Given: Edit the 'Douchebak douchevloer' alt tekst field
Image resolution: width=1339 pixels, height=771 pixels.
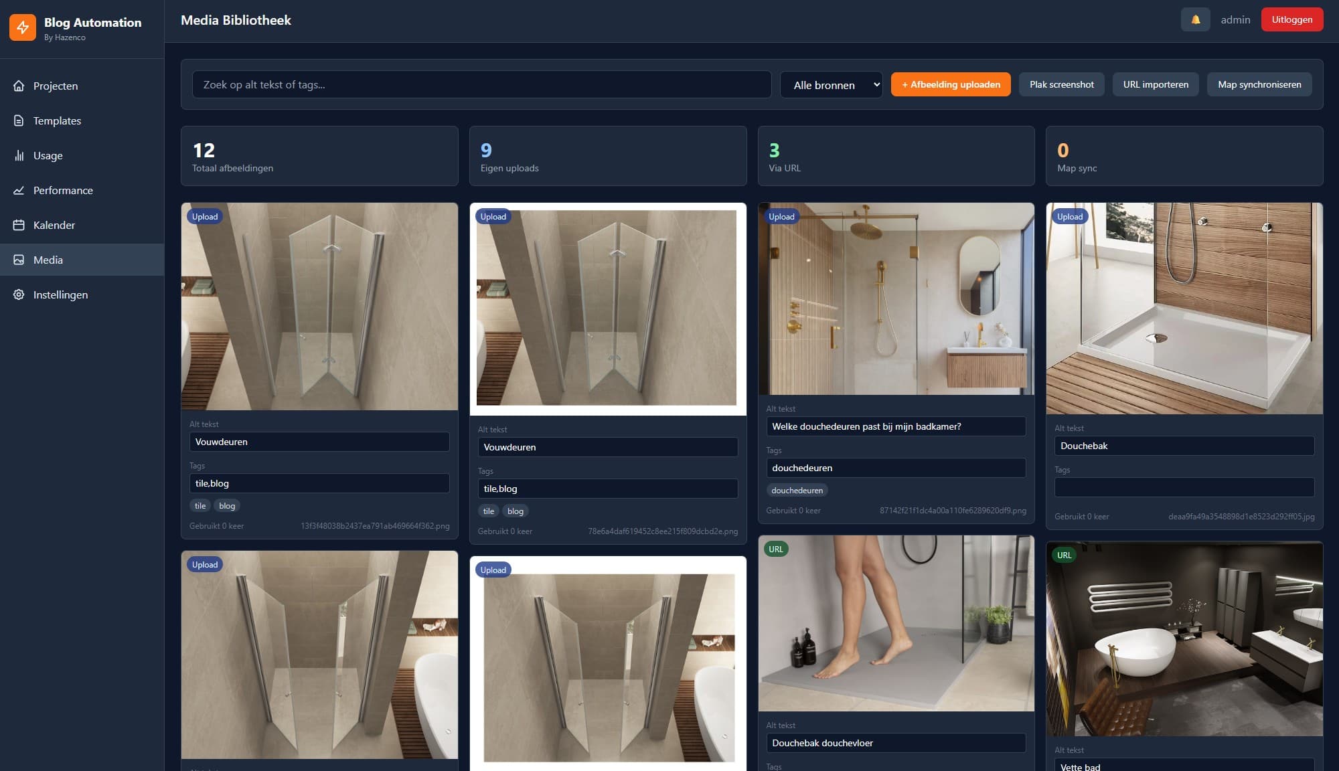Looking at the screenshot, I should point(896,743).
